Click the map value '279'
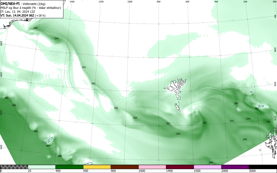Viewport: 277px width, 173px height. click(248, 119)
